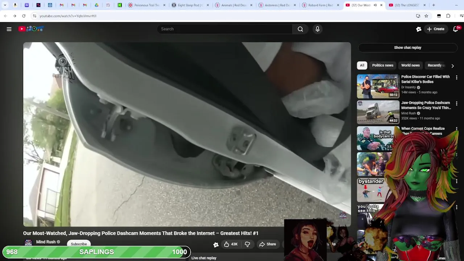
Task: Go to YouTube home via logo
Action: (x=31, y=29)
